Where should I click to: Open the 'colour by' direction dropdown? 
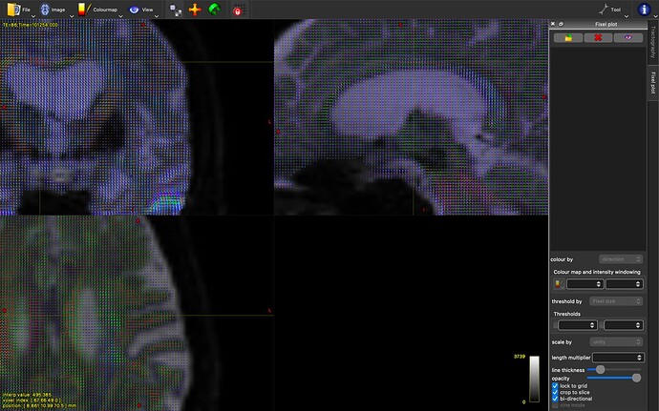(621, 259)
